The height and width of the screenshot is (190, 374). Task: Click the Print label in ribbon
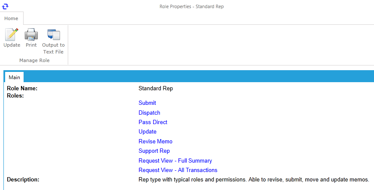tap(31, 45)
